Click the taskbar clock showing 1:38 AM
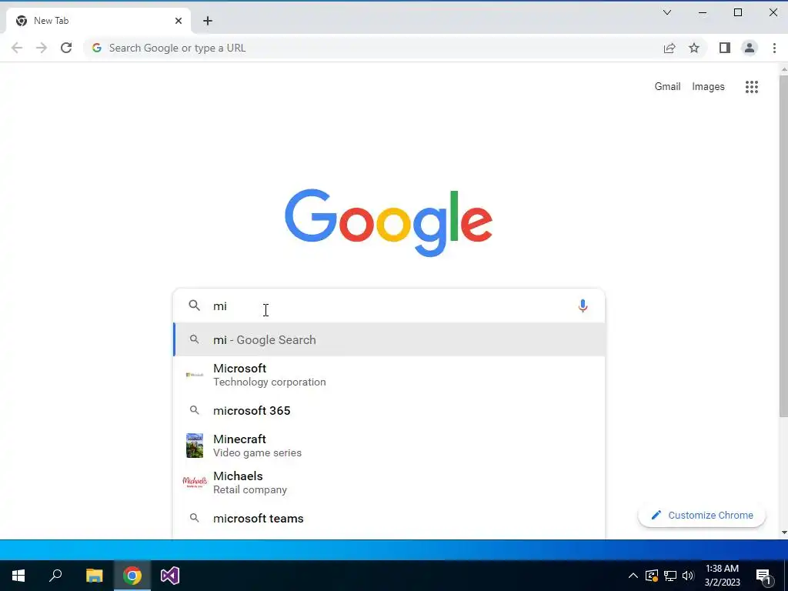Screen dimensions: 788x591 click(x=722, y=576)
